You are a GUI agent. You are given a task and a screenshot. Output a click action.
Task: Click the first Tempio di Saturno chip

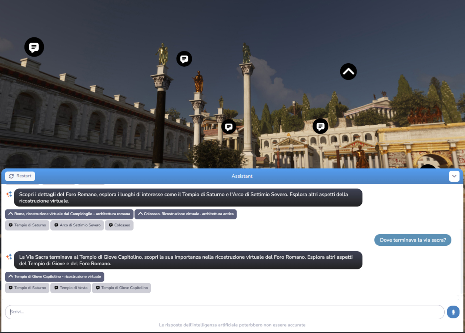click(27, 225)
